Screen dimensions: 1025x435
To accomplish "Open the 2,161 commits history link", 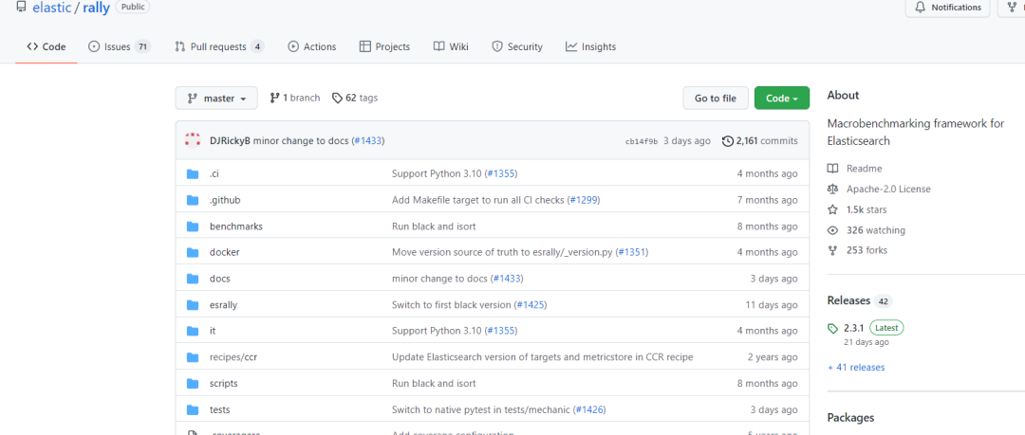I will pos(759,140).
